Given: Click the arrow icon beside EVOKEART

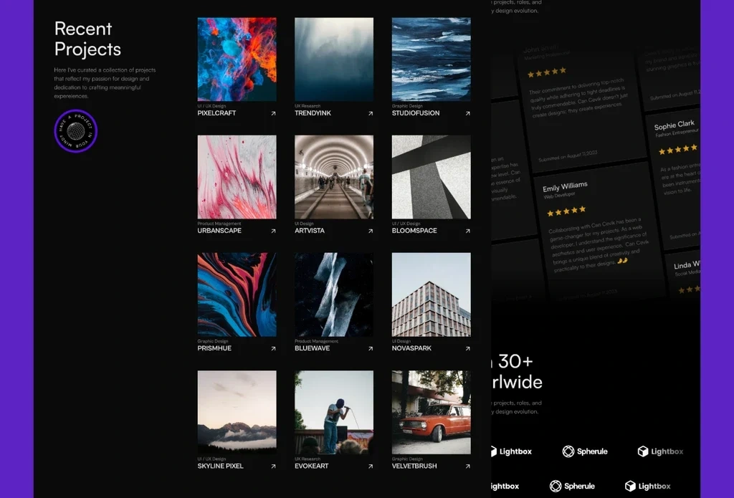Looking at the screenshot, I should [371, 466].
